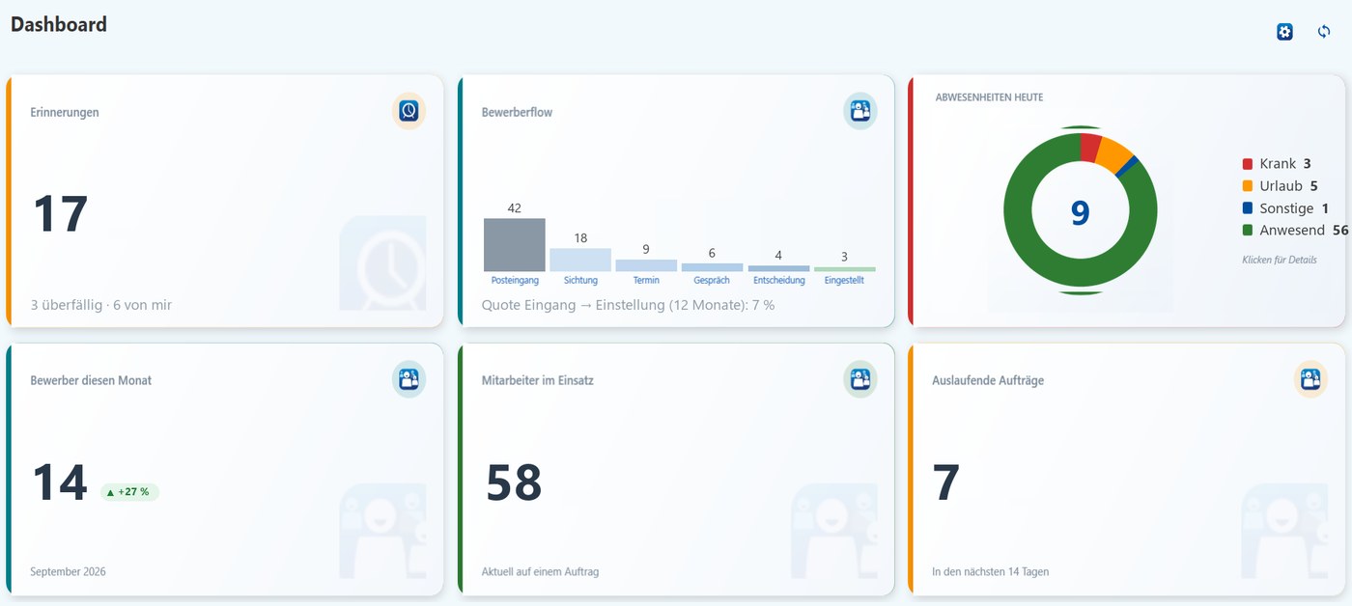Click the Anwesend legend label
The image size is (1352, 606).
(1290, 231)
